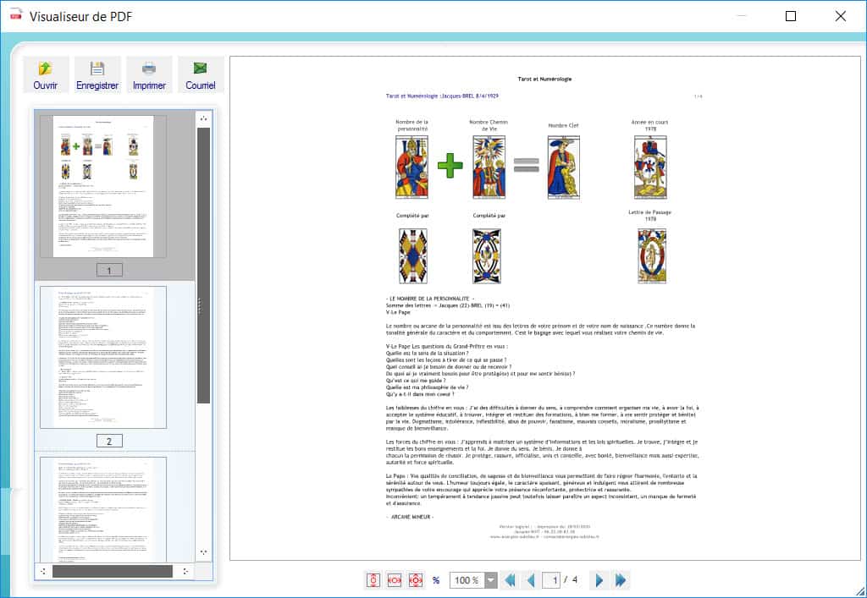
Task: Click the 'Lettre de Passage 1978' tarot card
Action: pyautogui.click(x=652, y=256)
